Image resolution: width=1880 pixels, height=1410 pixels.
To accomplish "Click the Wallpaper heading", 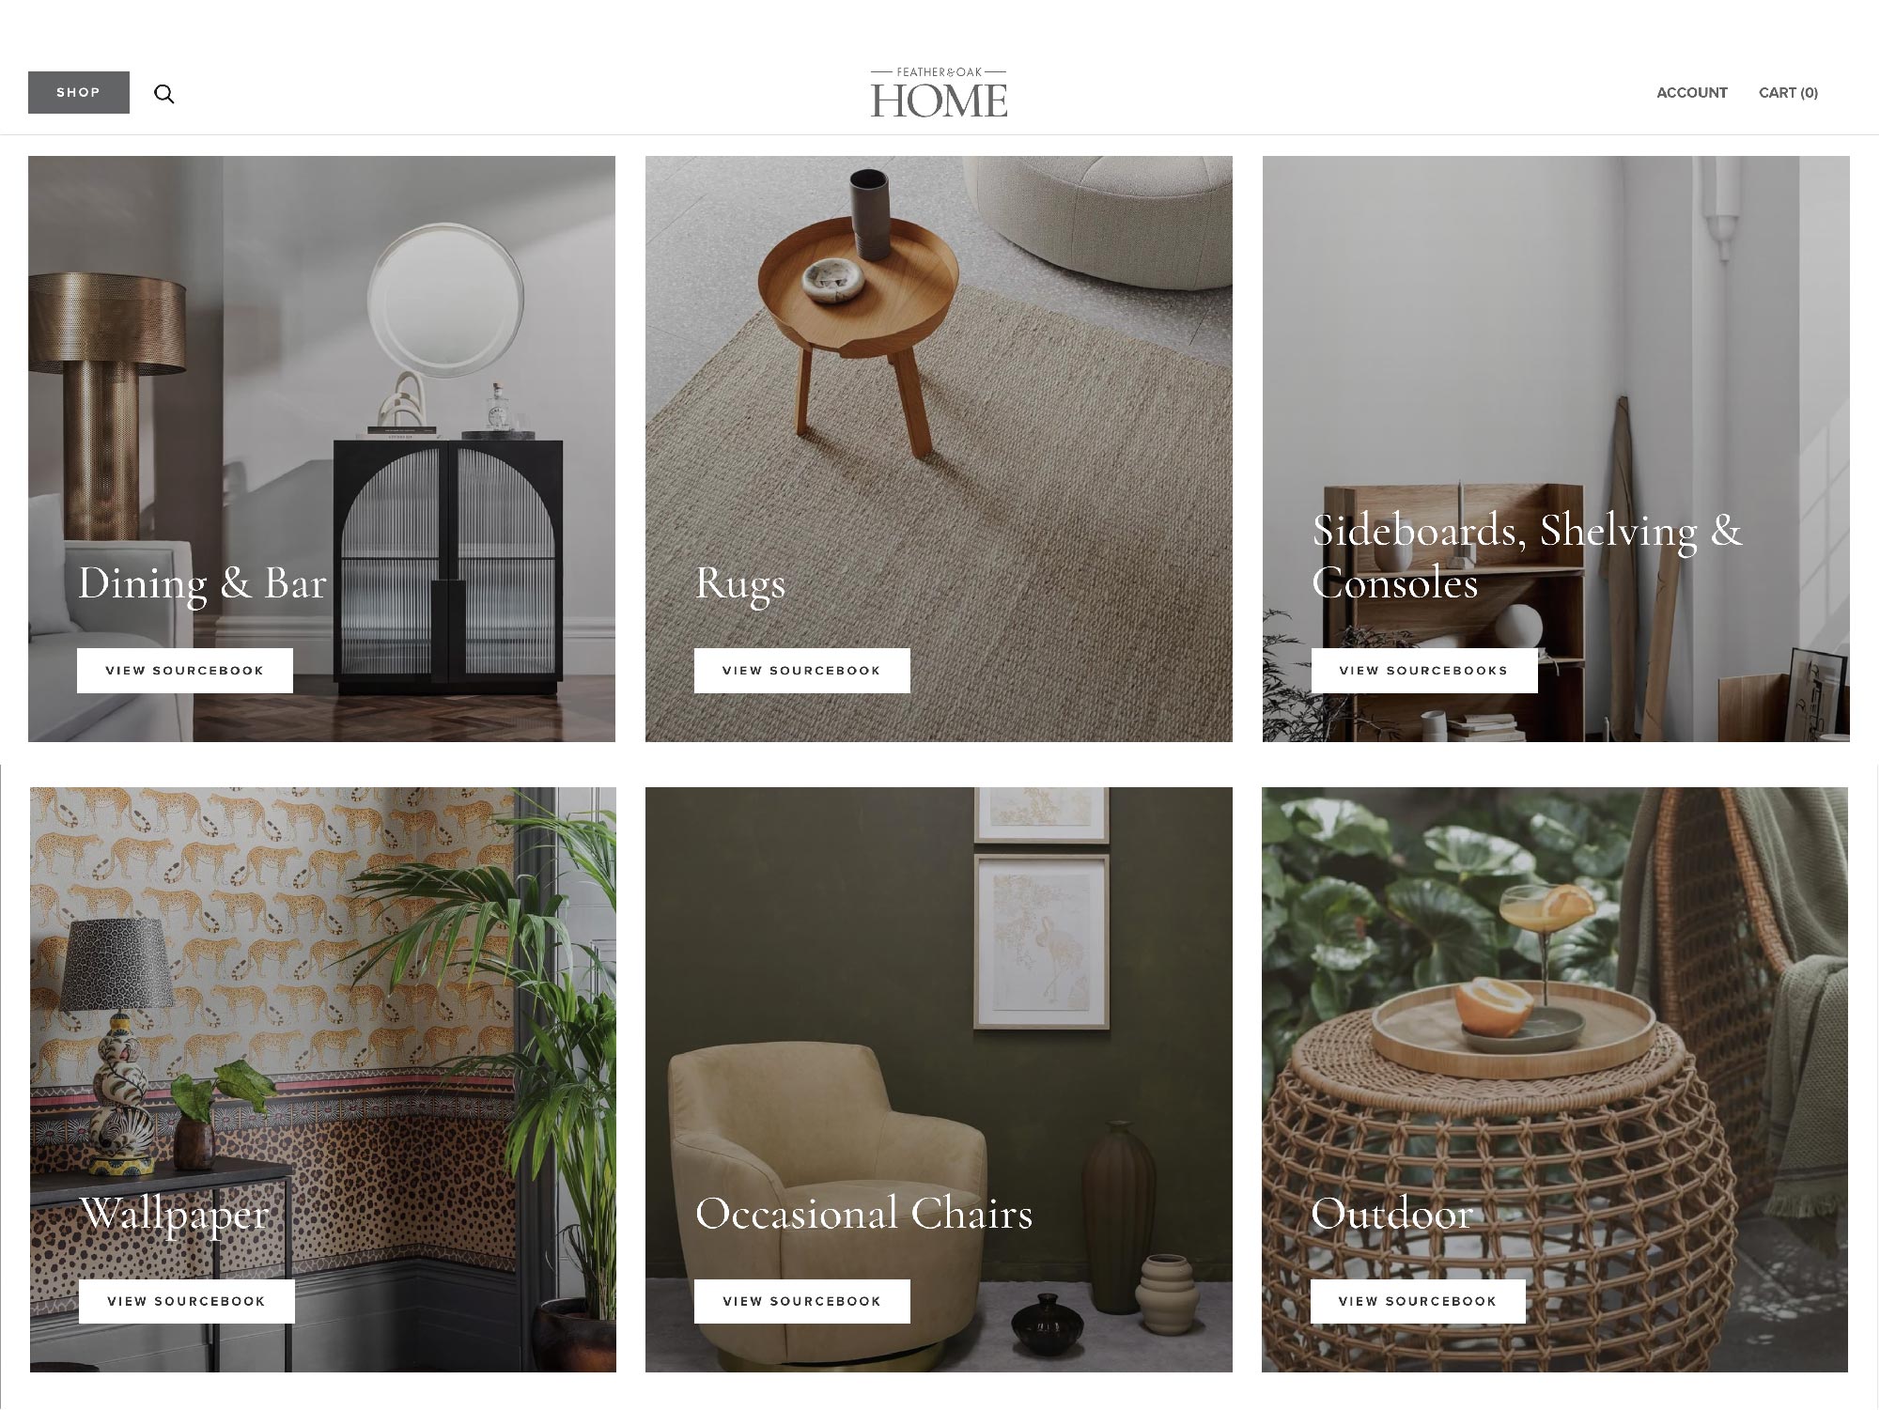I will pos(175,1215).
